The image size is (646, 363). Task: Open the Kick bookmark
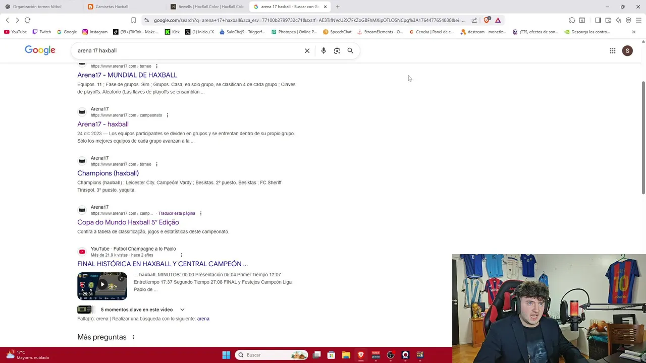pyautogui.click(x=172, y=32)
